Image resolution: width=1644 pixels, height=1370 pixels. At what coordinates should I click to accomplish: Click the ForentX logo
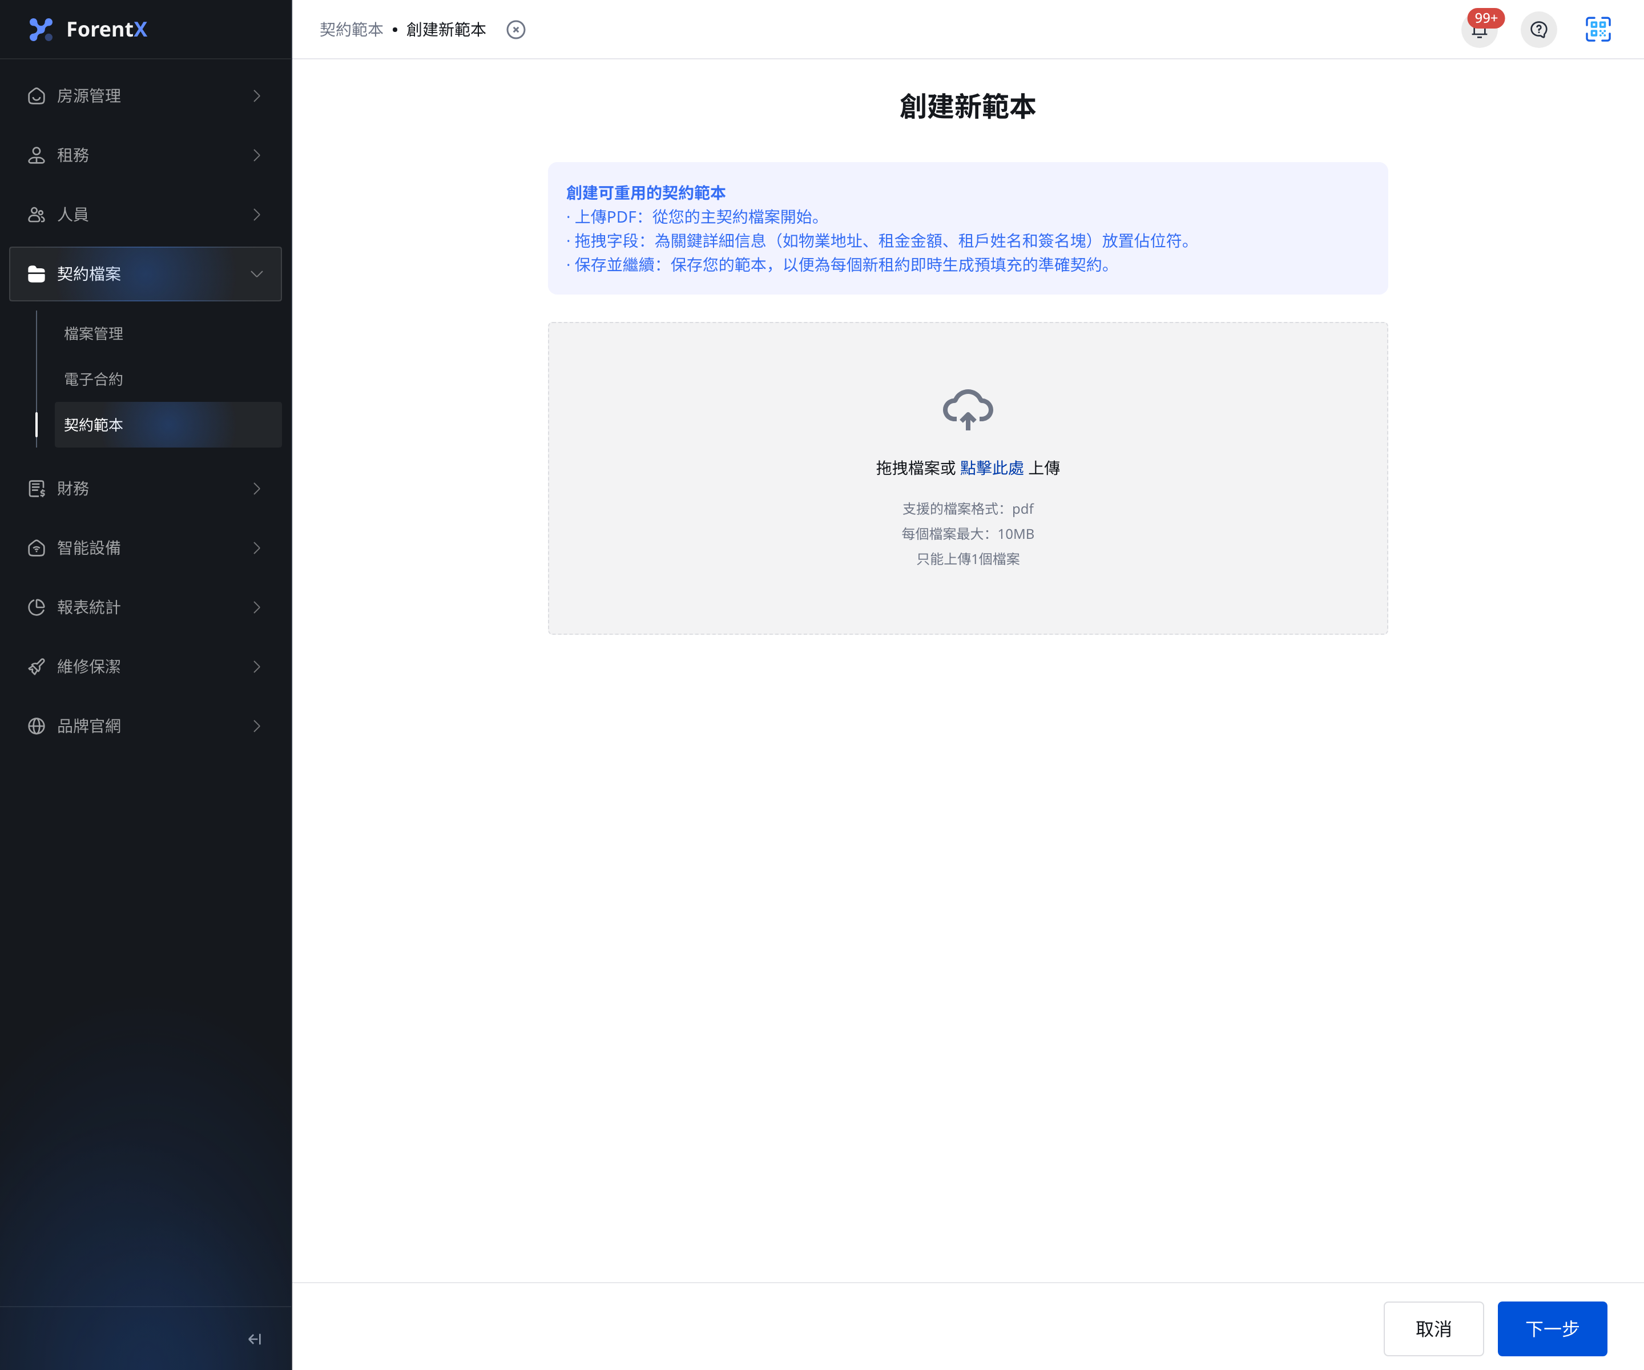click(88, 30)
